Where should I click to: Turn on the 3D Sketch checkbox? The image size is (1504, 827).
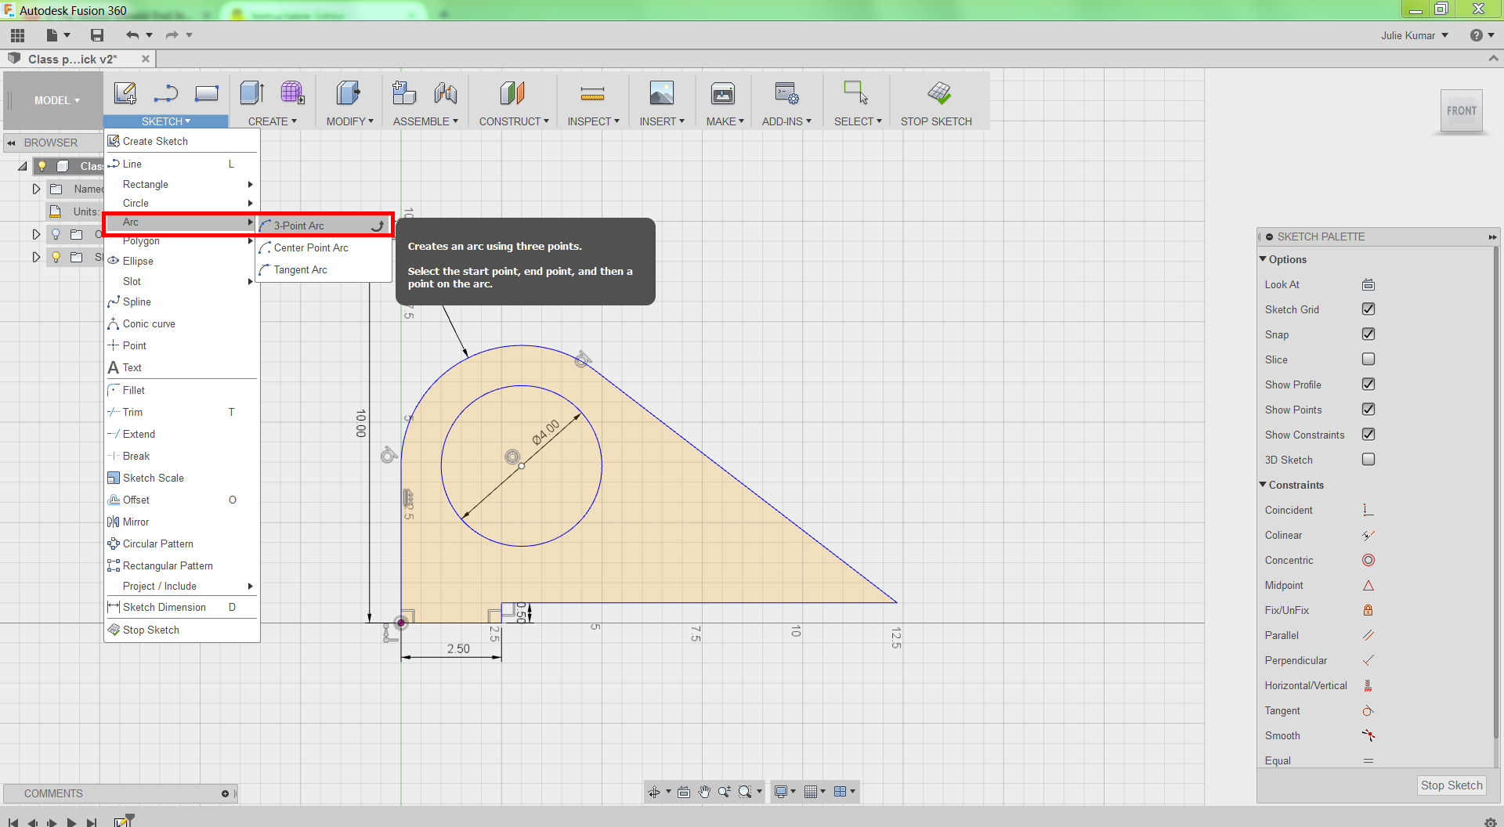click(1368, 460)
